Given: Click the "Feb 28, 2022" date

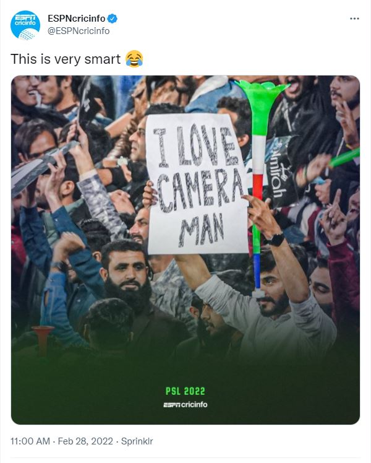Looking at the screenshot, I should tap(85, 441).
